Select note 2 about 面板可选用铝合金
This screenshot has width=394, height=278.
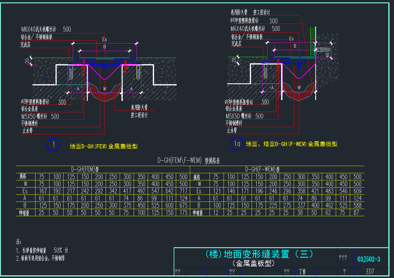pos(40,258)
